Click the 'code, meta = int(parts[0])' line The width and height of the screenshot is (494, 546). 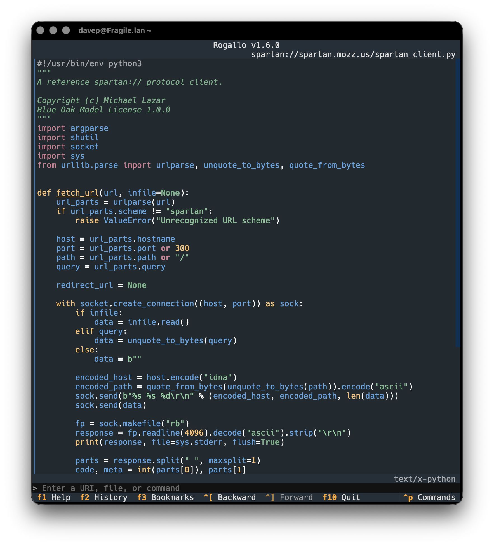[x=161, y=470]
